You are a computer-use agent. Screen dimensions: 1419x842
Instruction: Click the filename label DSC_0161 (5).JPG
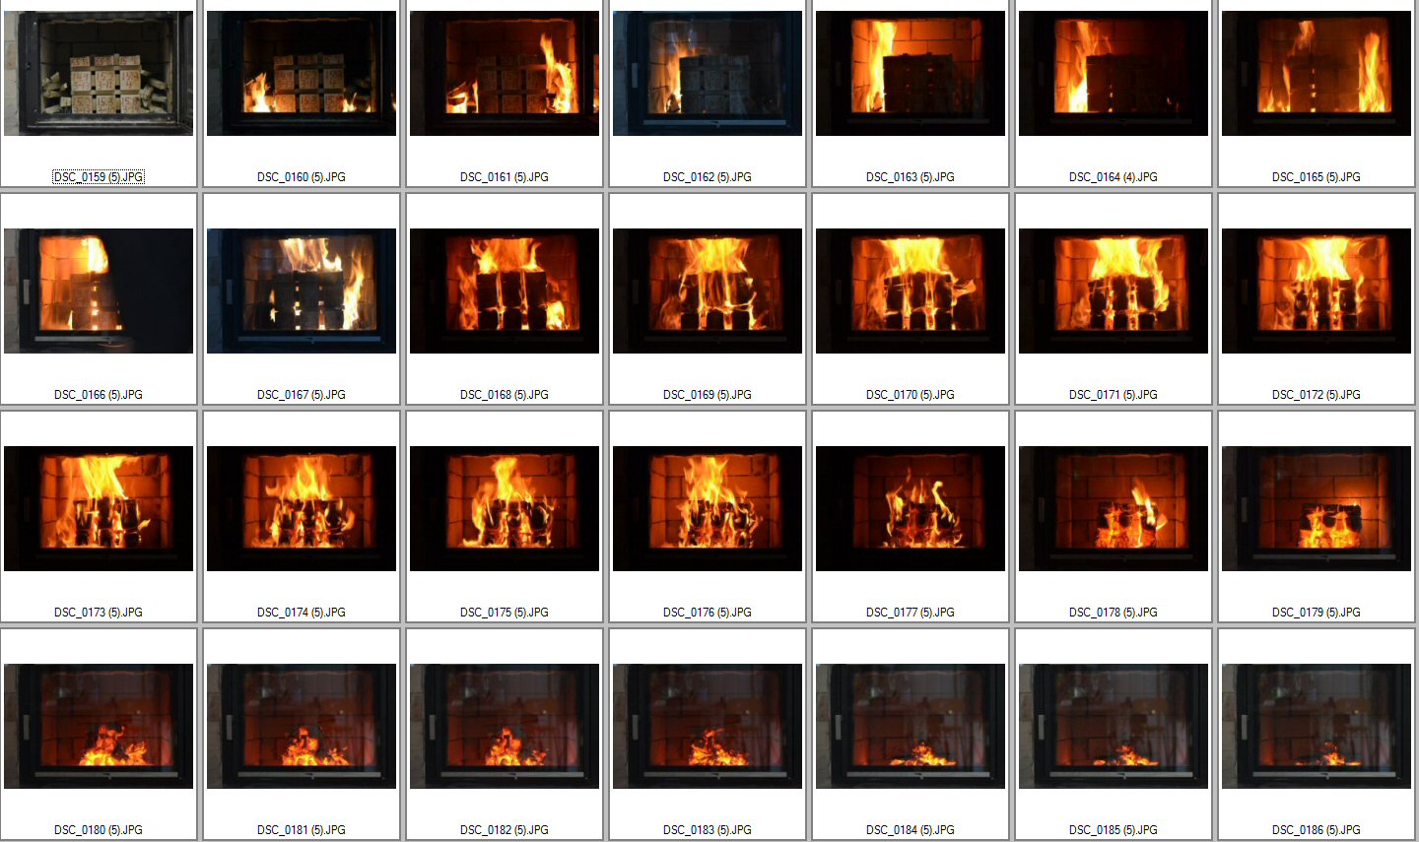coord(505,177)
